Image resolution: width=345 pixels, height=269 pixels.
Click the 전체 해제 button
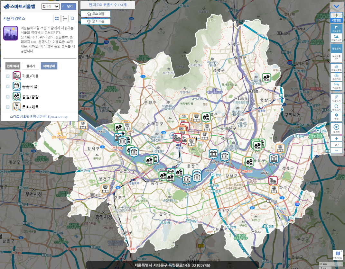(13, 66)
